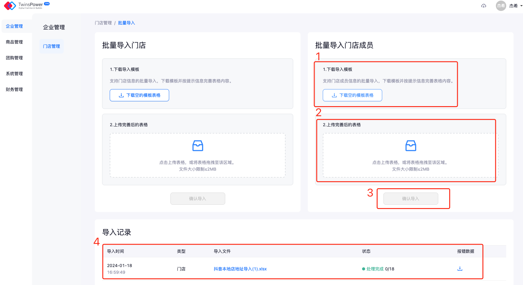The image size is (523, 285).
Task: Click the user avatar 杰希
Action: point(501,6)
